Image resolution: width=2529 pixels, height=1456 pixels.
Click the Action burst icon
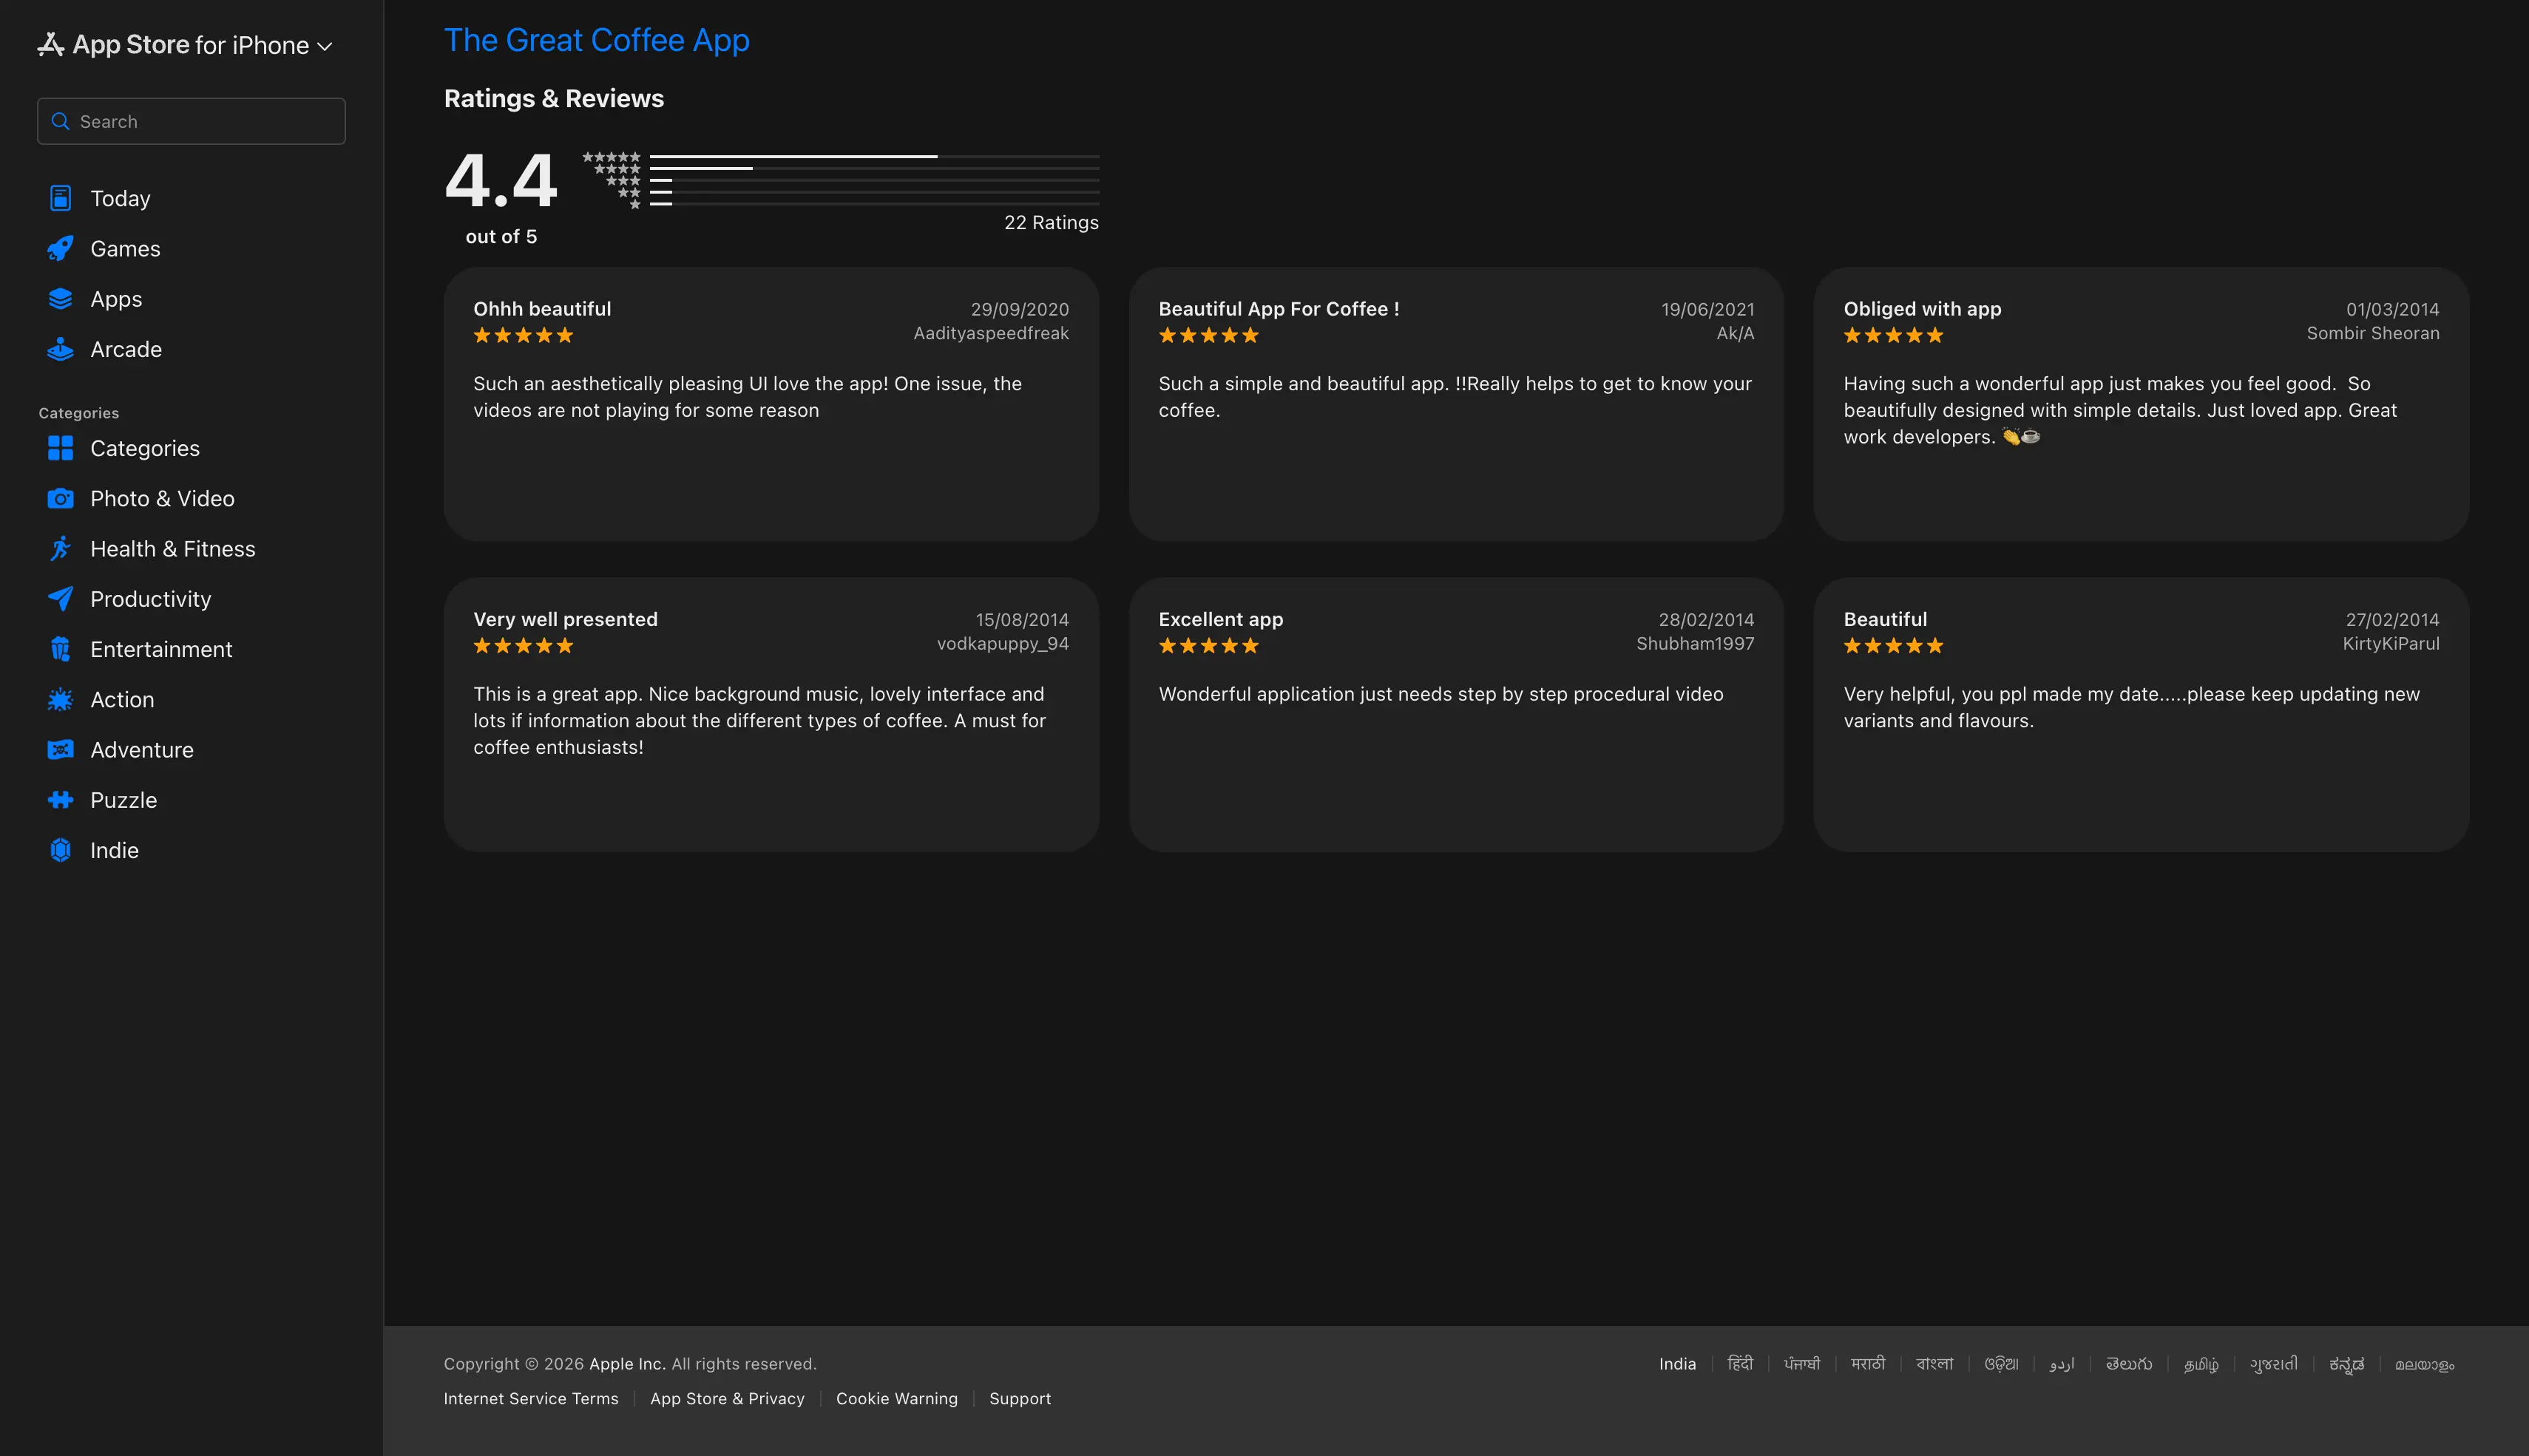pos(60,699)
